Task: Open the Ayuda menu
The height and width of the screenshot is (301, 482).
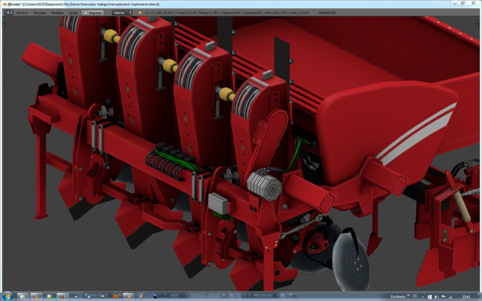Action: tap(74, 12)
